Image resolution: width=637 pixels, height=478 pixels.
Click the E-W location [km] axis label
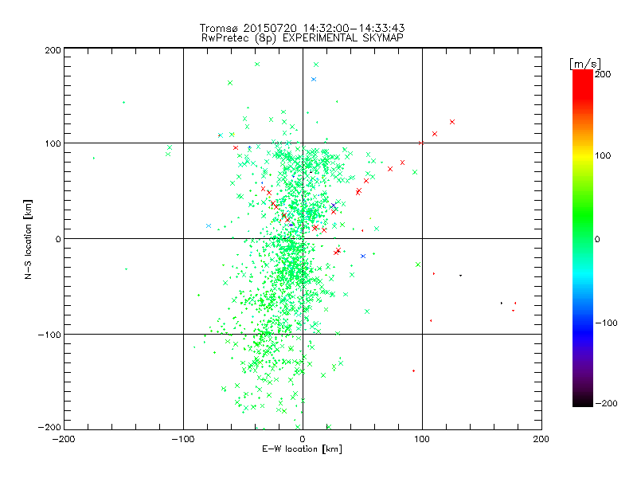(x=302, y=449)
